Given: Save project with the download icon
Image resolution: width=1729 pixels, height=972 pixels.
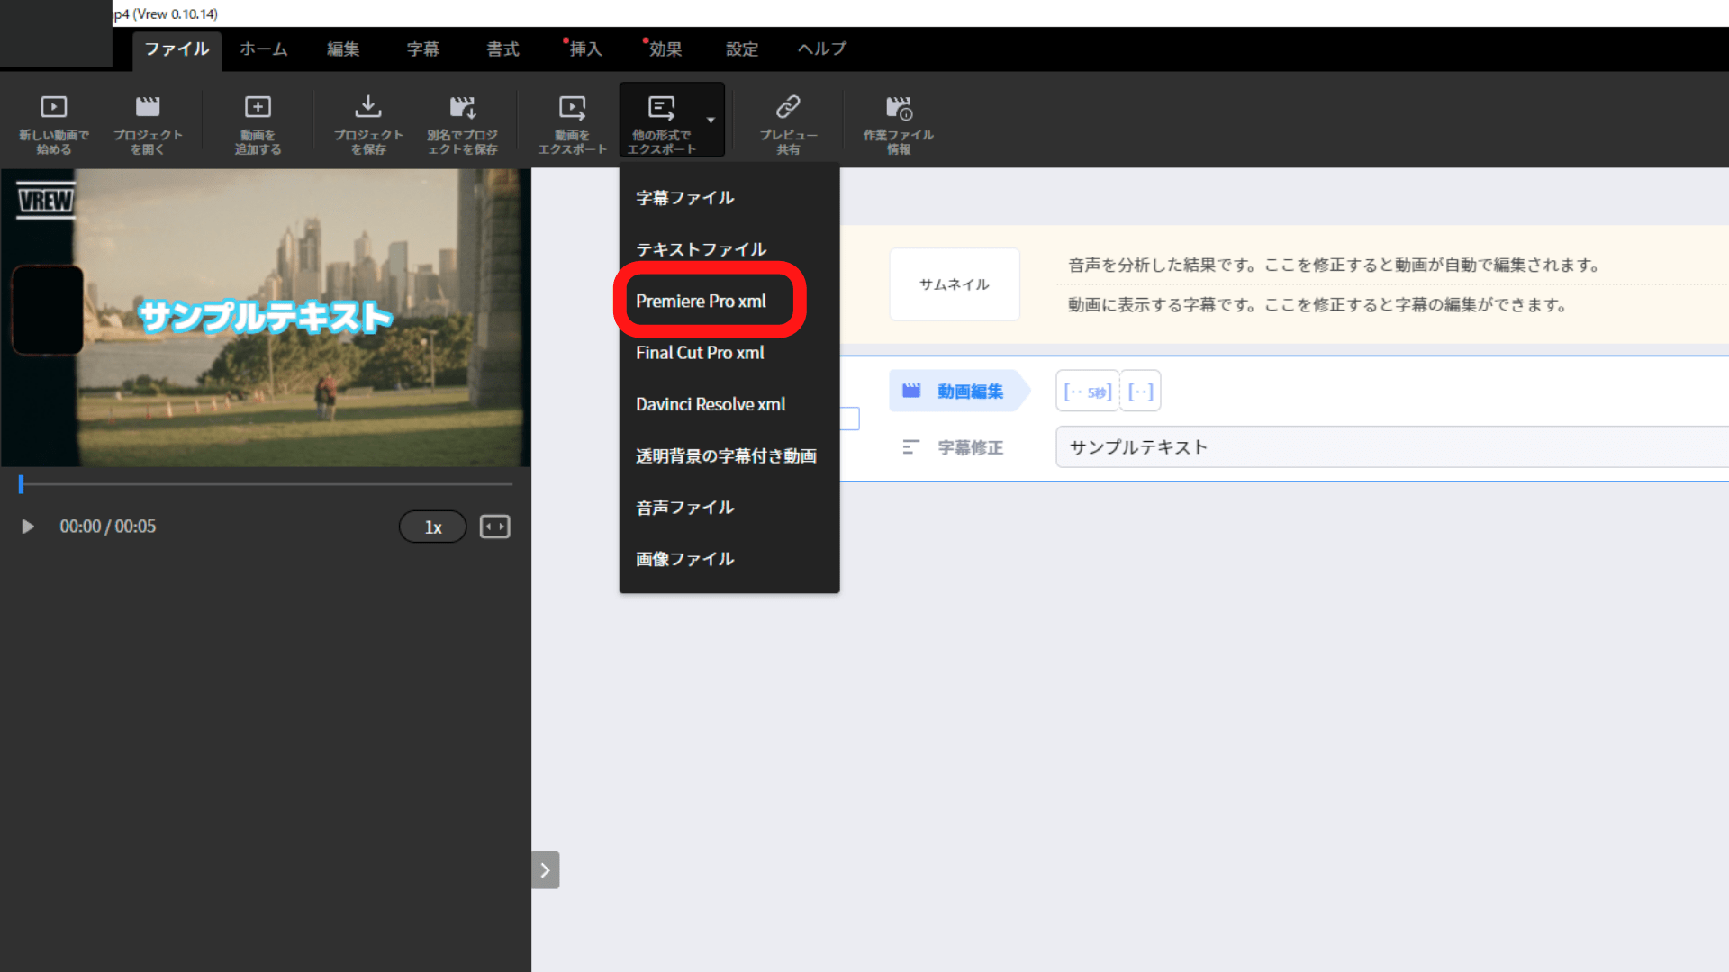Looking at the screenshot, I should (x=367, y=108).
